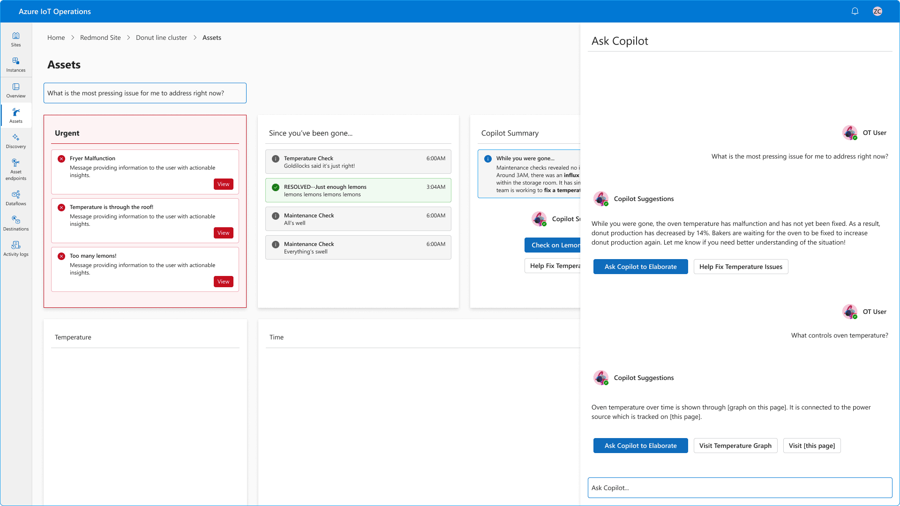Click the Home breadcrumb link
Image resolution: width=900 pixels, height=506 pixels.
pyautogui.click(x=56, y=37)
